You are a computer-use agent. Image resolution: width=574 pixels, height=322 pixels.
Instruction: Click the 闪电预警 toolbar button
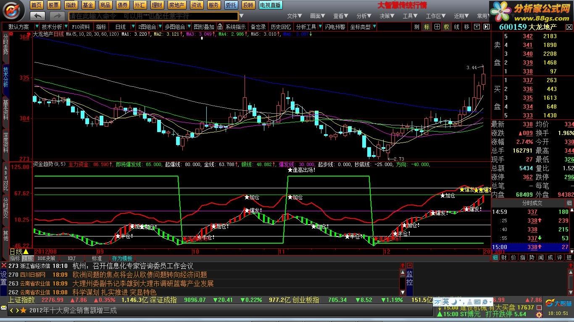(x=335, y=27)
